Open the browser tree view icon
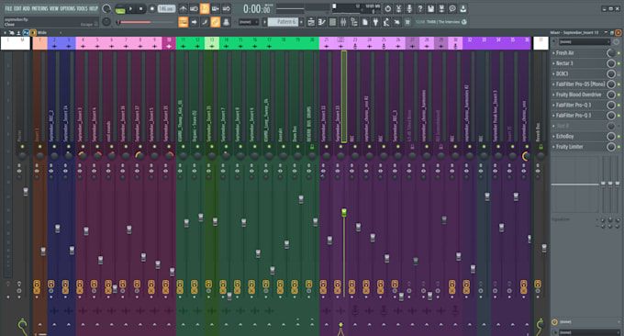 [354, 22]
